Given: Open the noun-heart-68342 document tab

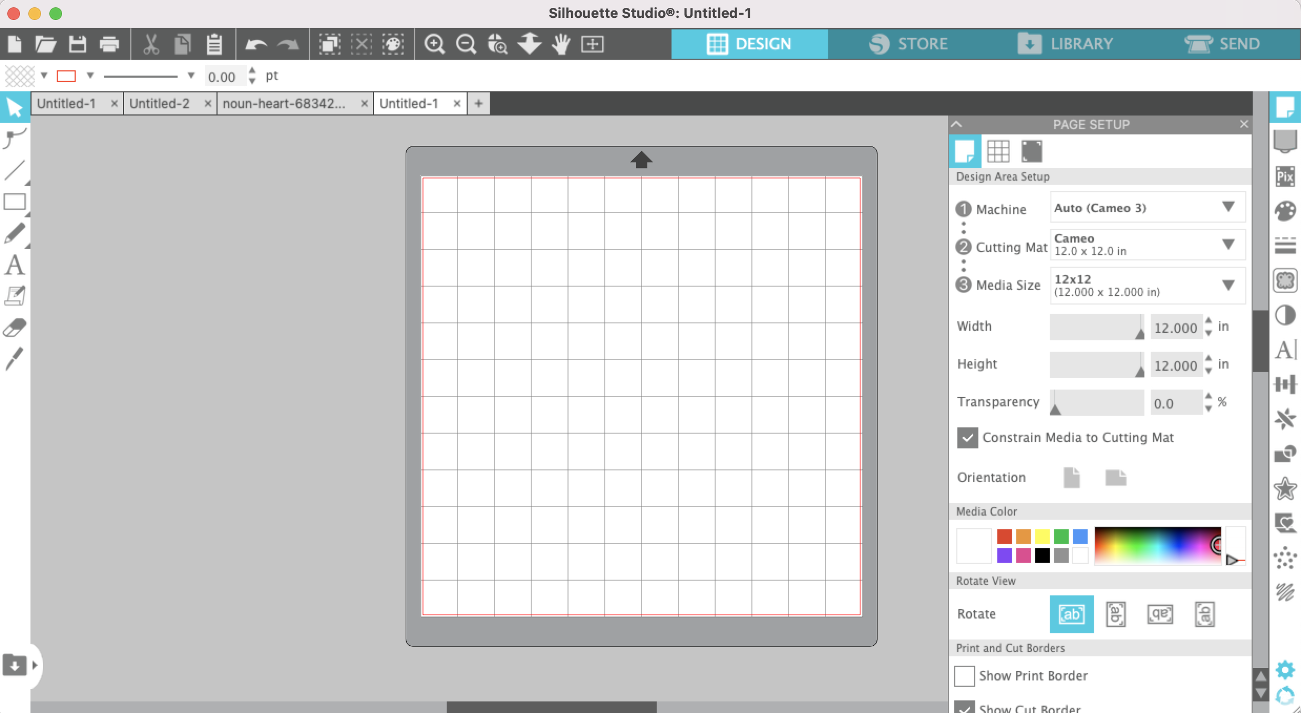Looking at the screenshot, I should [x=284, y=103].
